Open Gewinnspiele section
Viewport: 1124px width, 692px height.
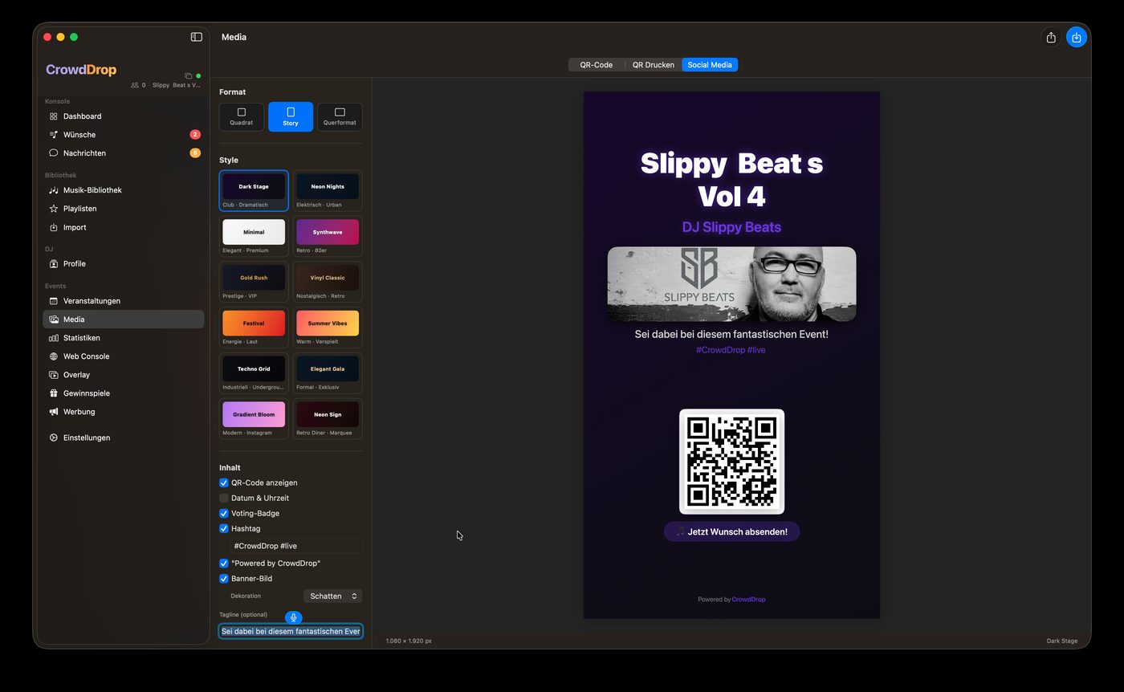86,393
